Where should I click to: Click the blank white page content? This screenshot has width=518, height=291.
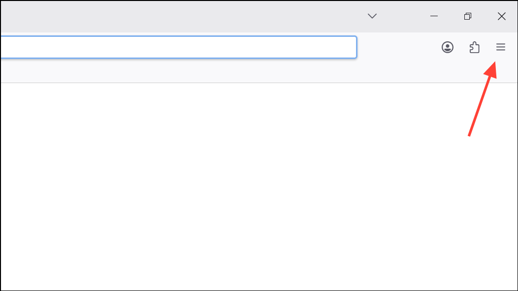pyautogui.click(x=259, y=186)
